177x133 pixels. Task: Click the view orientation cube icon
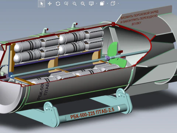[113, 3]
